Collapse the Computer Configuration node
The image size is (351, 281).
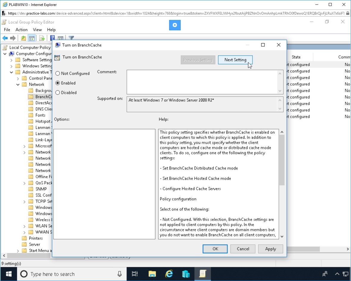[x=5, y=54]
